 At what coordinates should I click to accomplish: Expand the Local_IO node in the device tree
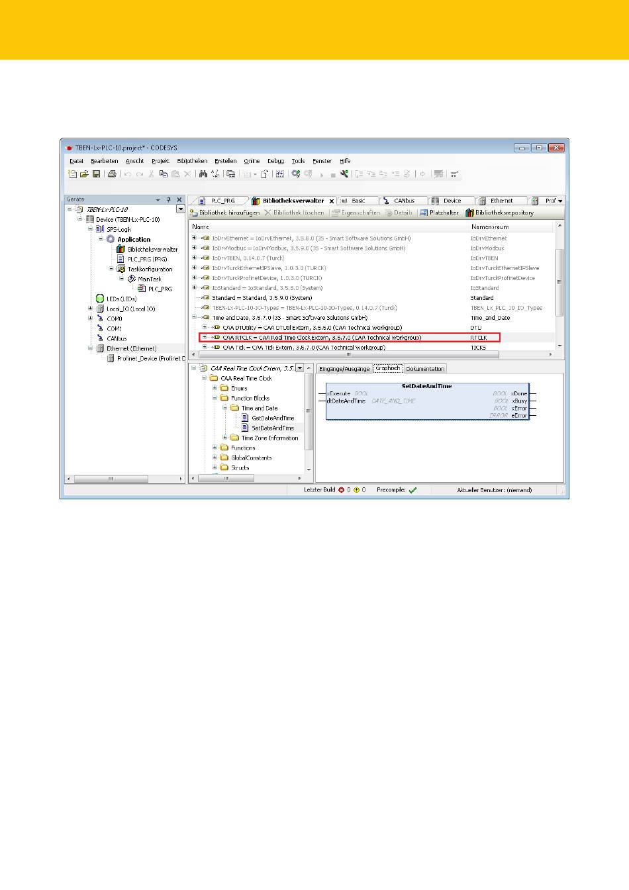pyautogui.click(x=91, y=309)
